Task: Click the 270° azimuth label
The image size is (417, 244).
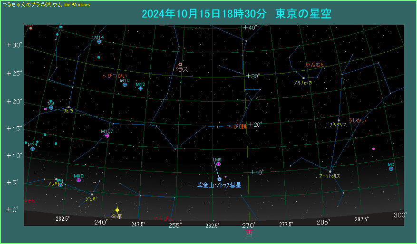Action: click(x=249, y=224)
